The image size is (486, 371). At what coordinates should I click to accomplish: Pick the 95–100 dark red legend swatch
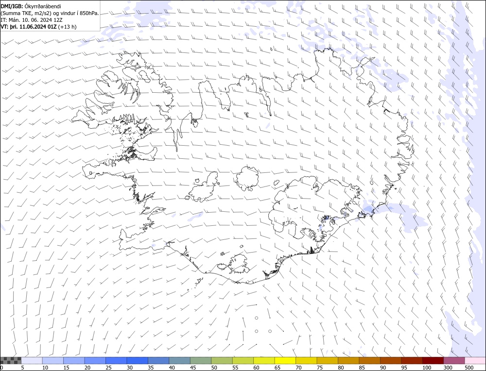pyautogui.click(x=412, y=360)
